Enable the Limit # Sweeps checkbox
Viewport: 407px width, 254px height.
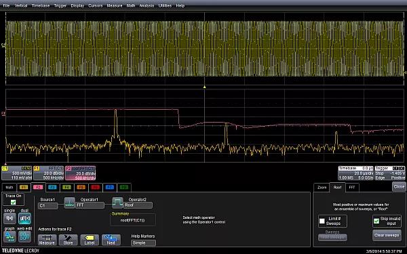(x=322, y=221)
